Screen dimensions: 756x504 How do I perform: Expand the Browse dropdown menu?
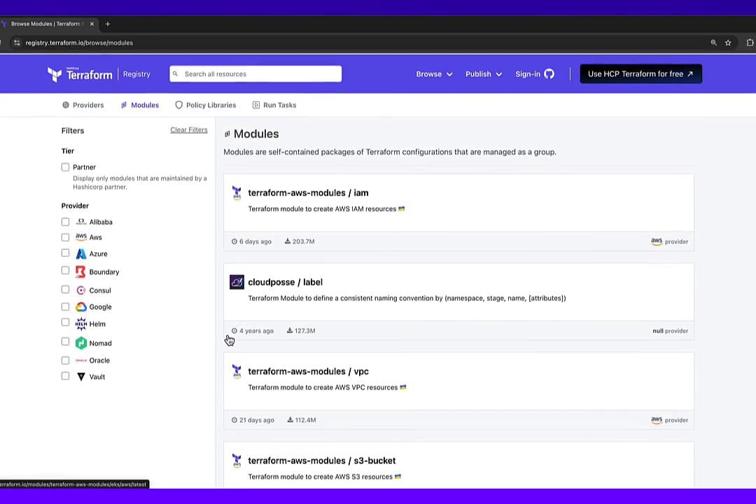coord(435,73)
